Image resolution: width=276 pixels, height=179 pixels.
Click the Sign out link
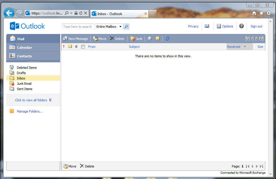coord(256,26)
